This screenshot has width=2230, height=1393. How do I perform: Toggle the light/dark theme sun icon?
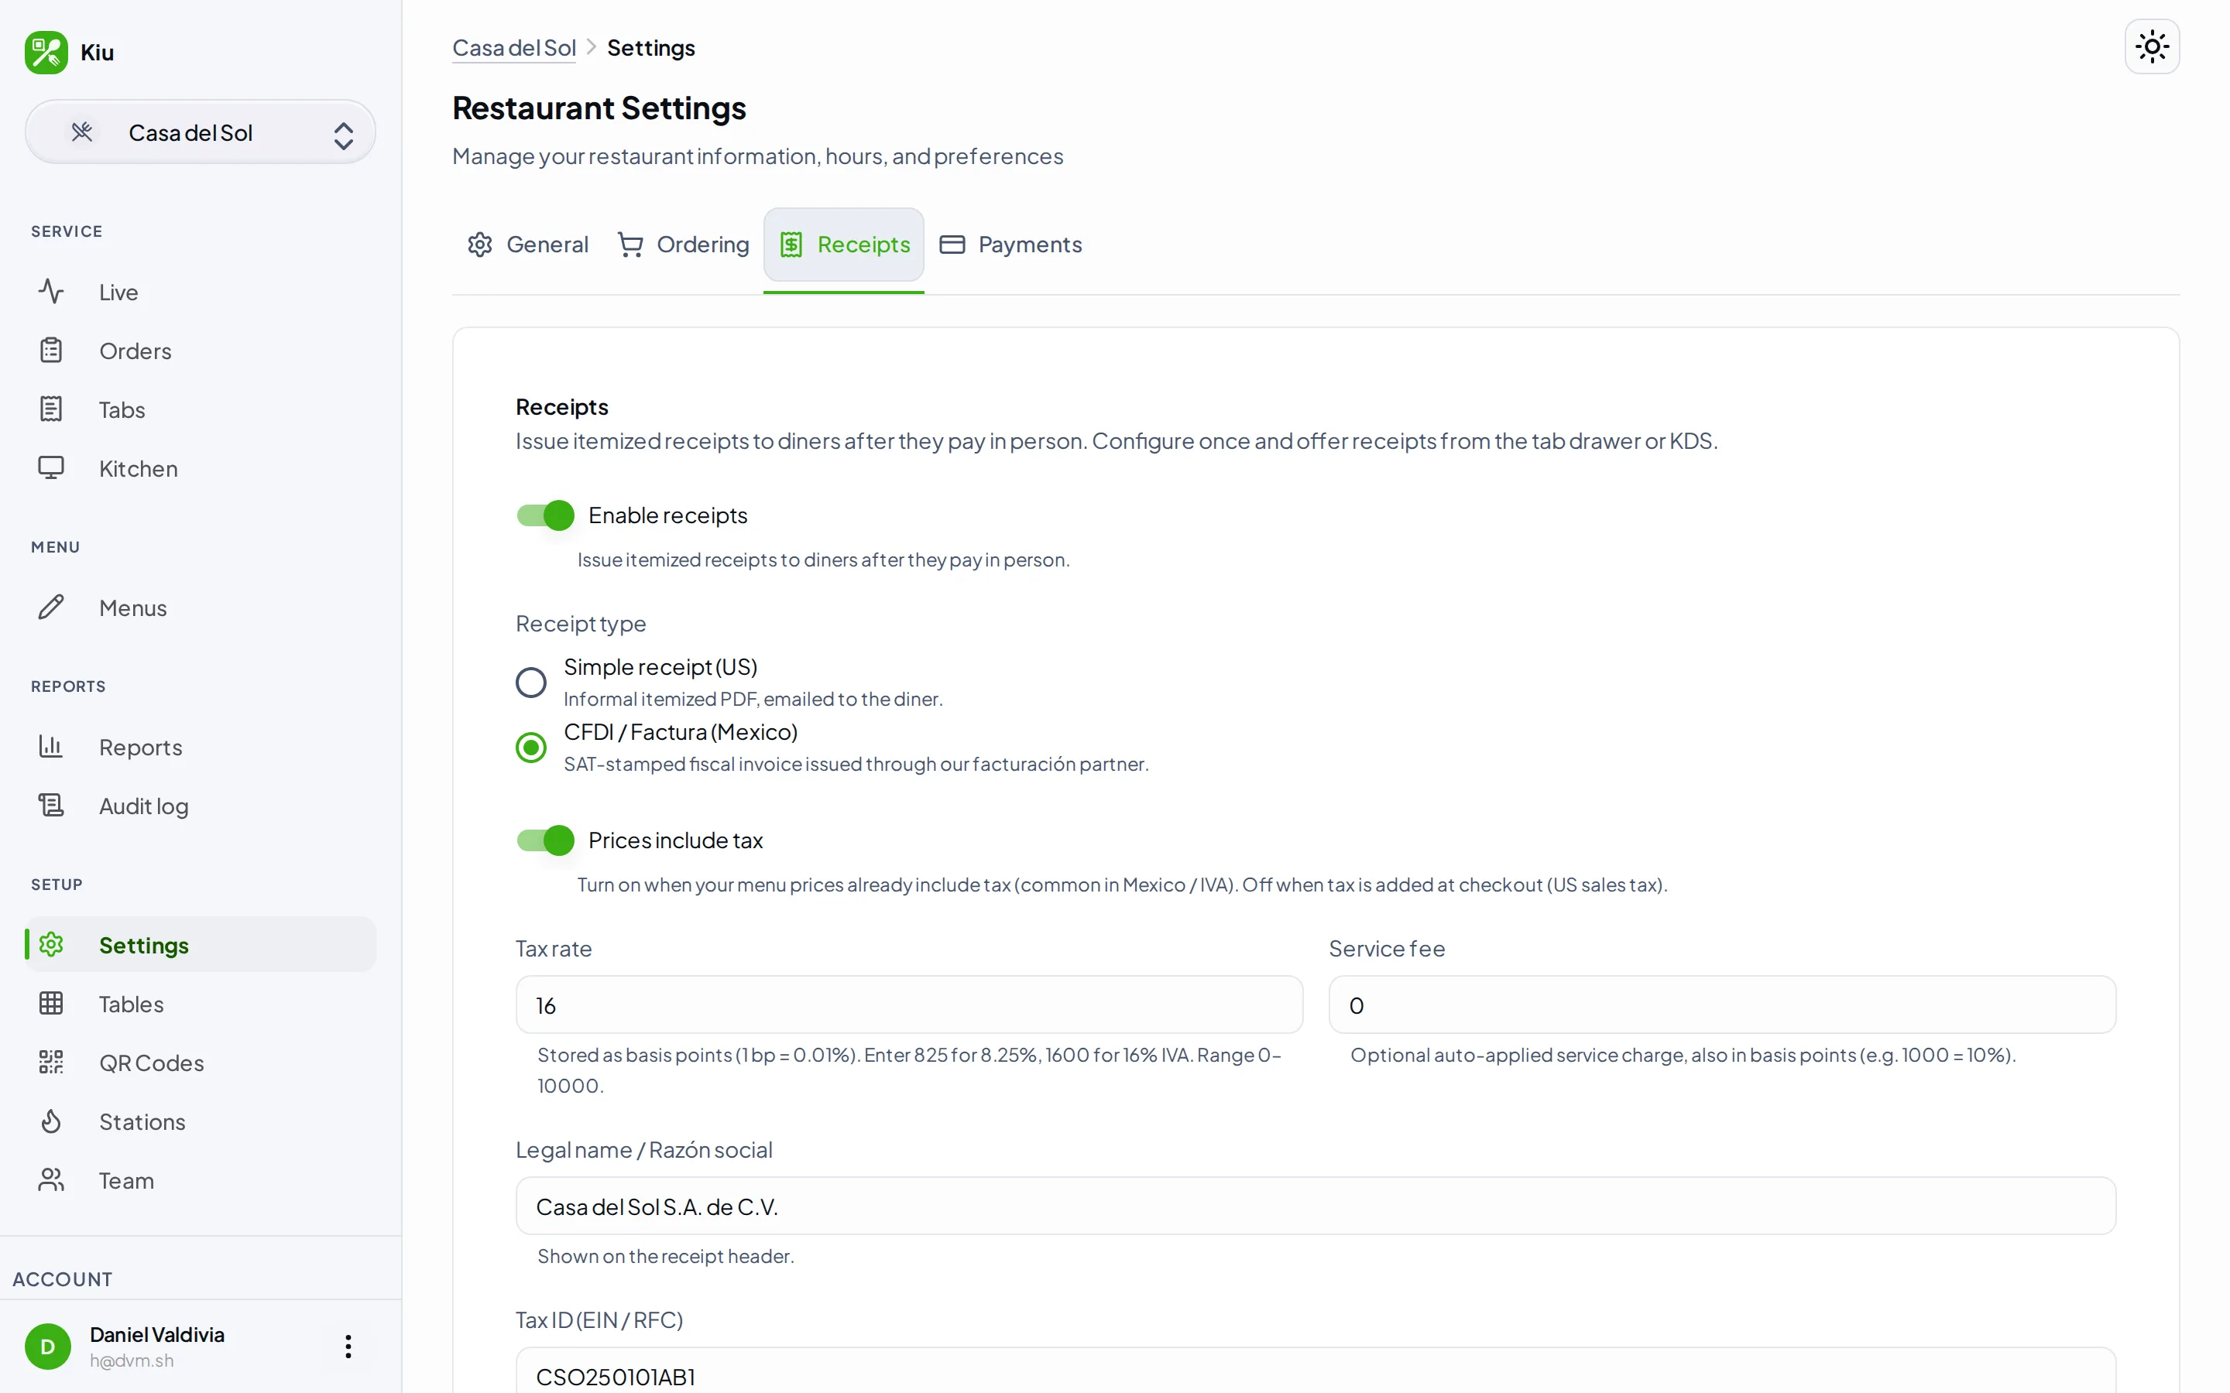(x=2151, y=46)
